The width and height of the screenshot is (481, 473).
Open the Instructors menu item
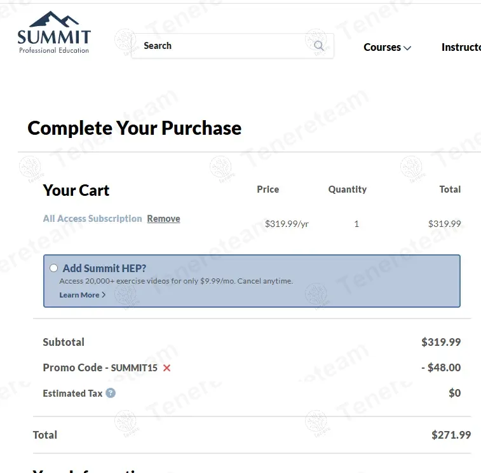pos(461,47)
